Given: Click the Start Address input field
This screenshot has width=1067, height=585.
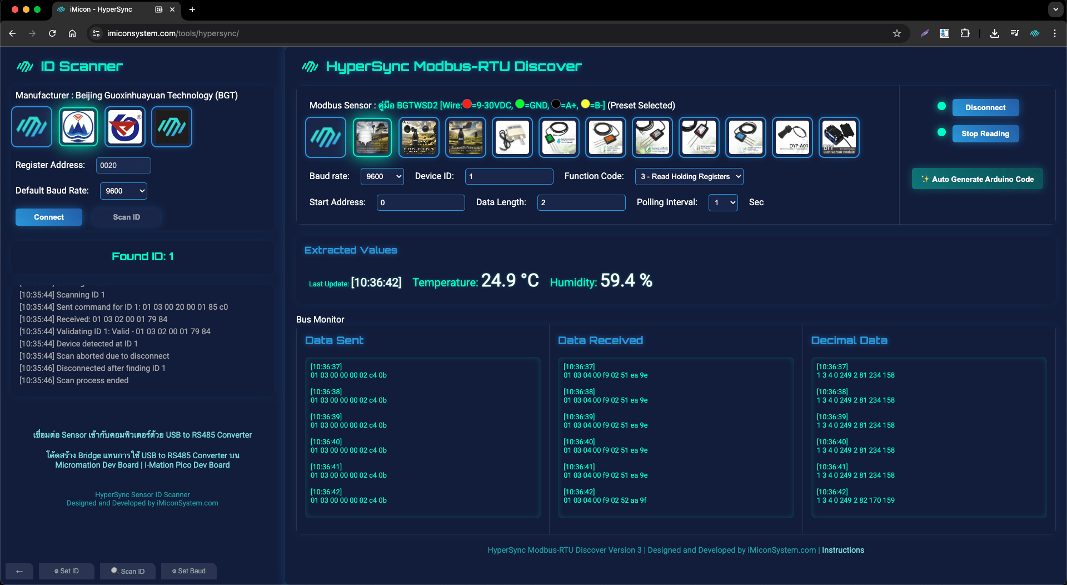Looking at the screenshot, I should pos(421,202).
